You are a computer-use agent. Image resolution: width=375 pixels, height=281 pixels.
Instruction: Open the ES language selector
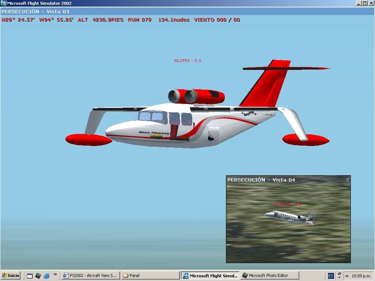pos(331,276)
